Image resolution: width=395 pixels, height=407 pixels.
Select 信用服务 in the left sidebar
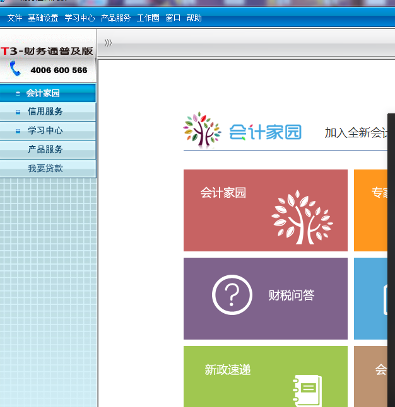(48, 112)
